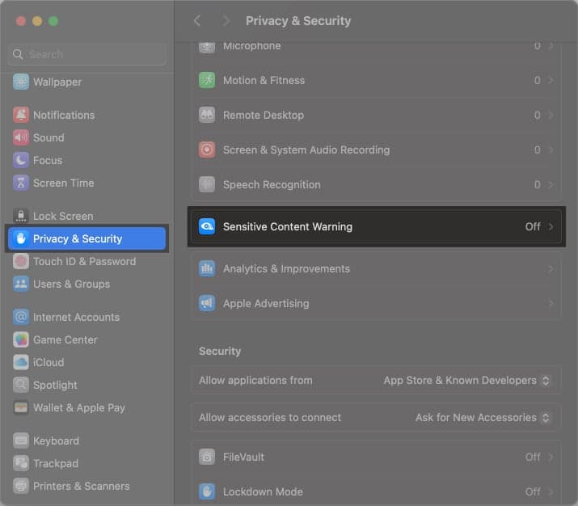The height and width of the screenshot is (506, 578).
Task: Expand the Speech Recognition chevron
Action: coord(551,184)
